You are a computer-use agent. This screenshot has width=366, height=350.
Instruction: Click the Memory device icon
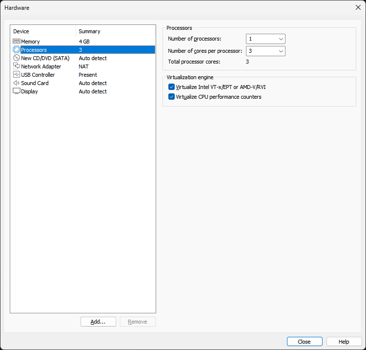[x=17, y=42]
